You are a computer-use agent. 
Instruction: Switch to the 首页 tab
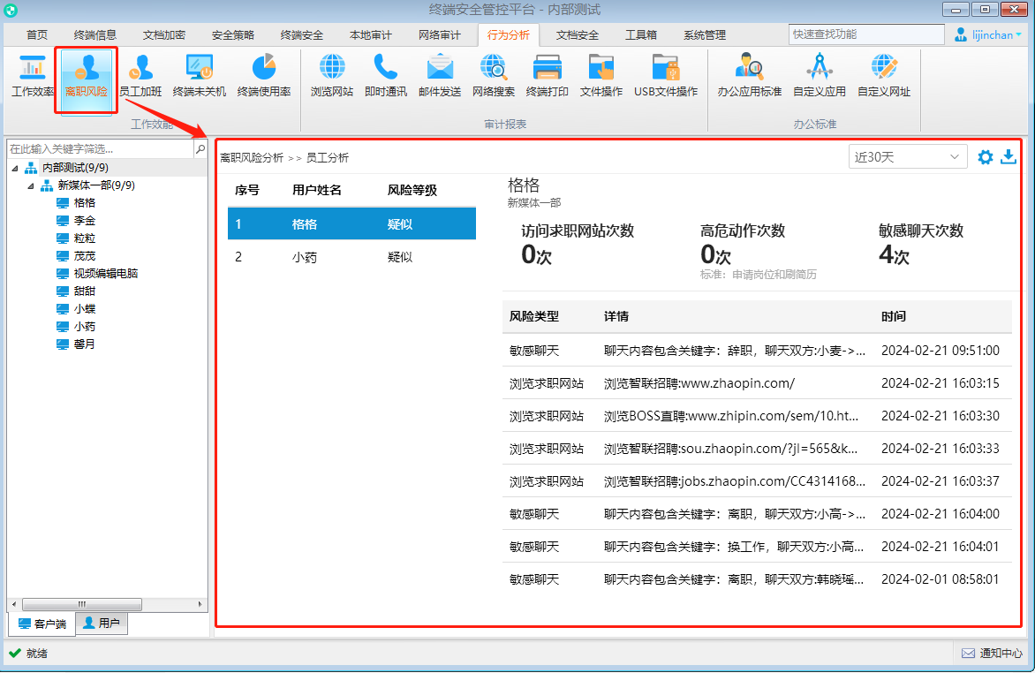37,35
